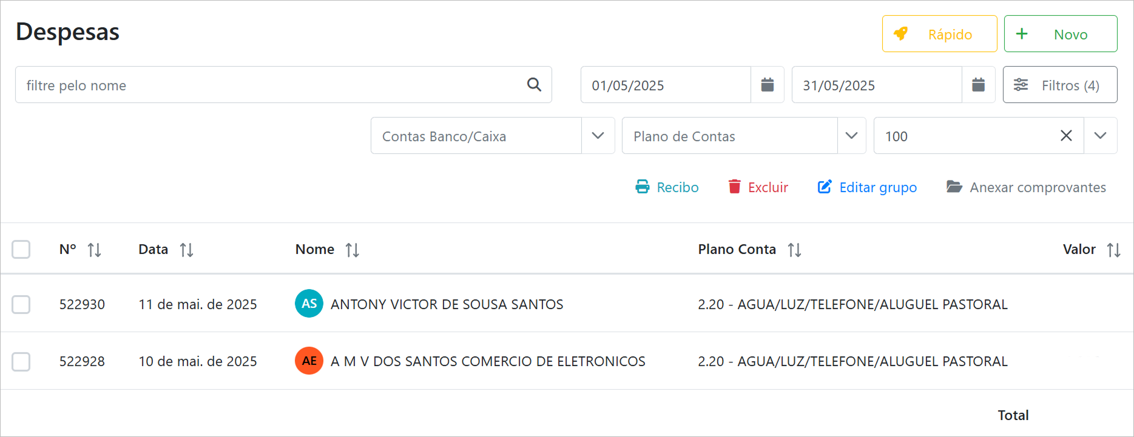Sort table by Nº column
This screenshot has width=1134, height=437.
[x=94, y=250]
